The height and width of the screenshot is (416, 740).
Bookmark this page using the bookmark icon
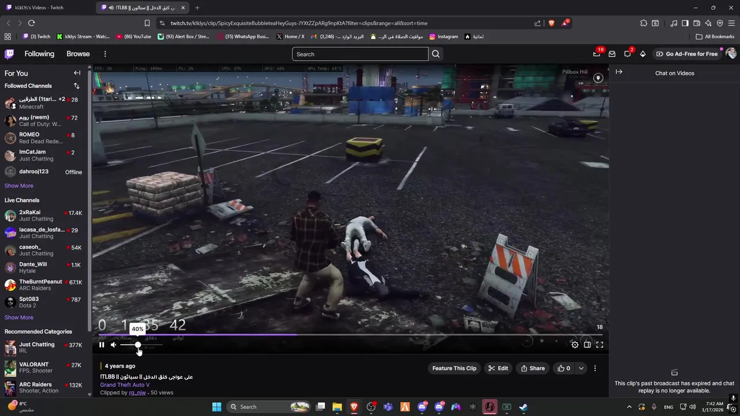pos(147,23)
